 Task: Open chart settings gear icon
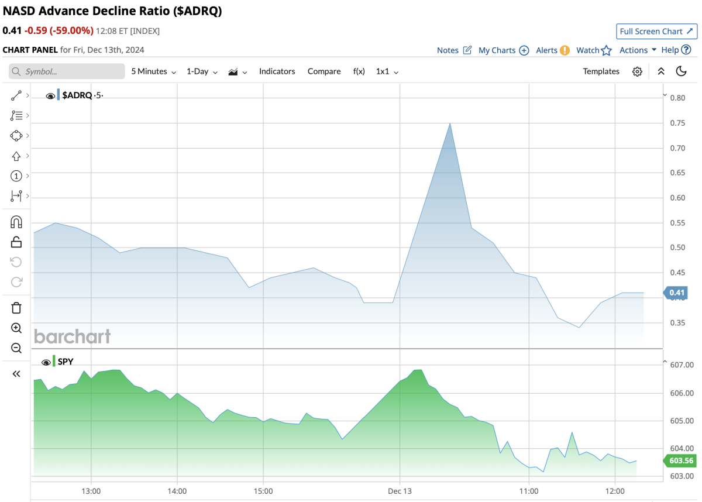coord(637,71)
